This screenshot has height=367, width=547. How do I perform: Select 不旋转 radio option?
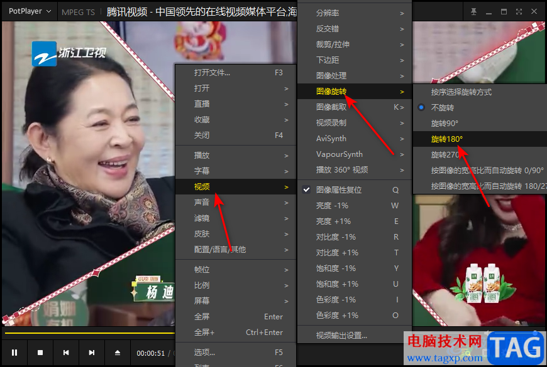480,108
